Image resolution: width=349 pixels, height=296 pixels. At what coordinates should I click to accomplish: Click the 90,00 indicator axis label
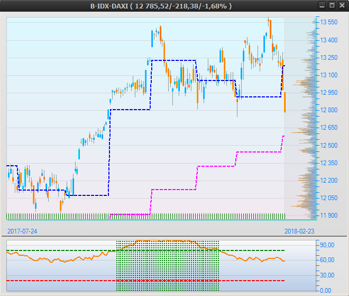tap(327, 245)
